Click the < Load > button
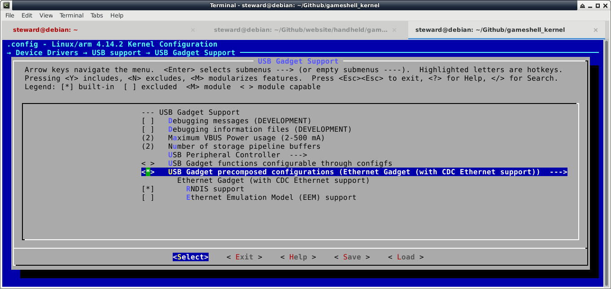 pyautogui.click(x=406, y=257)
